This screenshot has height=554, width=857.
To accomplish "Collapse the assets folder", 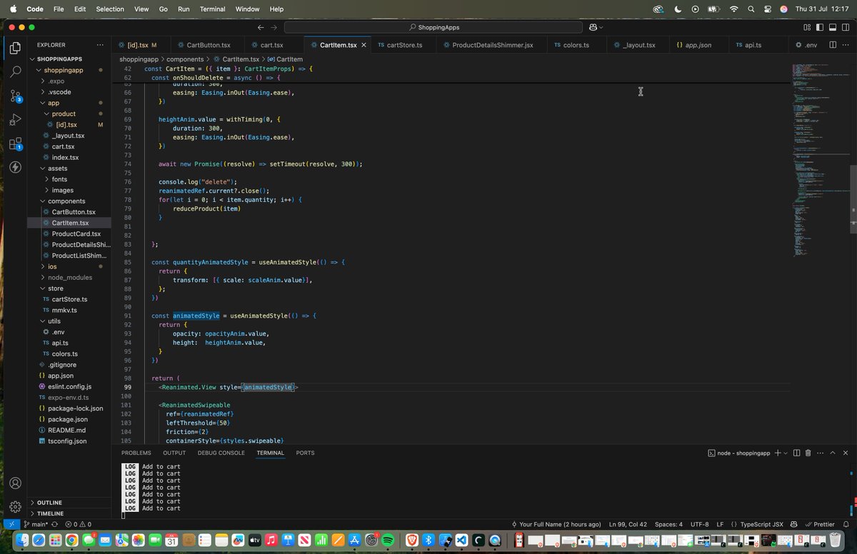I will [x=57, y=168].
